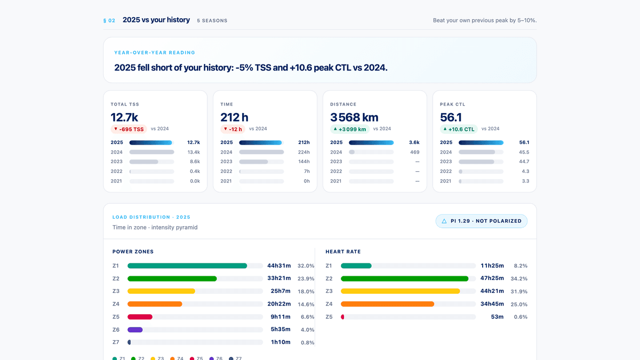Click the 8.6k value for 2023 TSS
640x360 pixels.
click(195, 162)
